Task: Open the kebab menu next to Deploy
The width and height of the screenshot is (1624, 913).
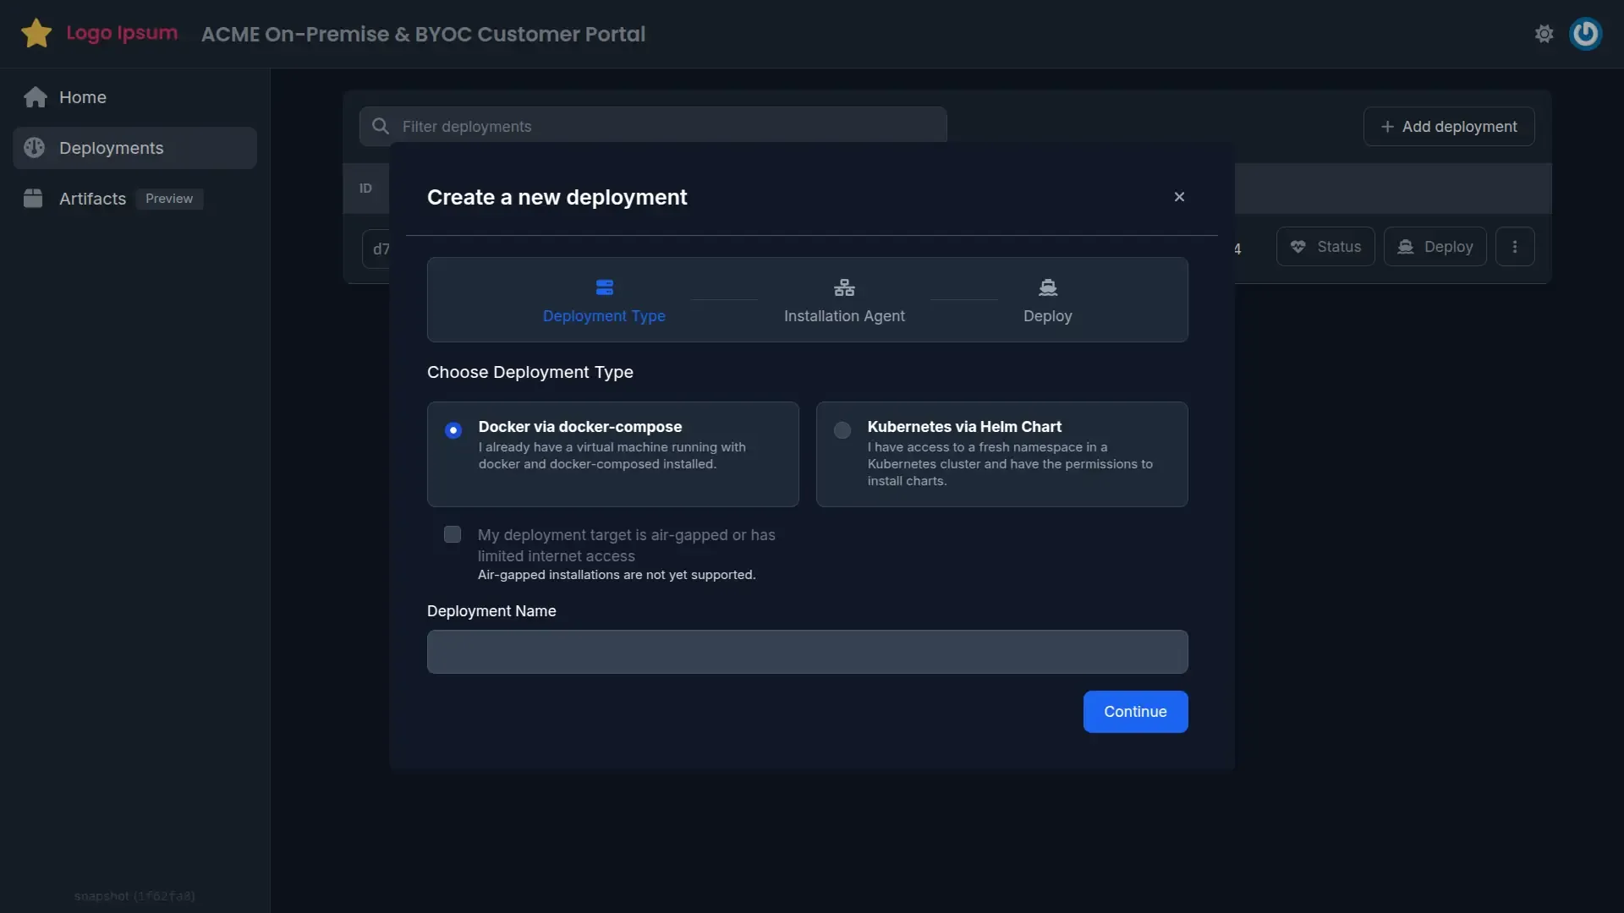Action: 1515,246
